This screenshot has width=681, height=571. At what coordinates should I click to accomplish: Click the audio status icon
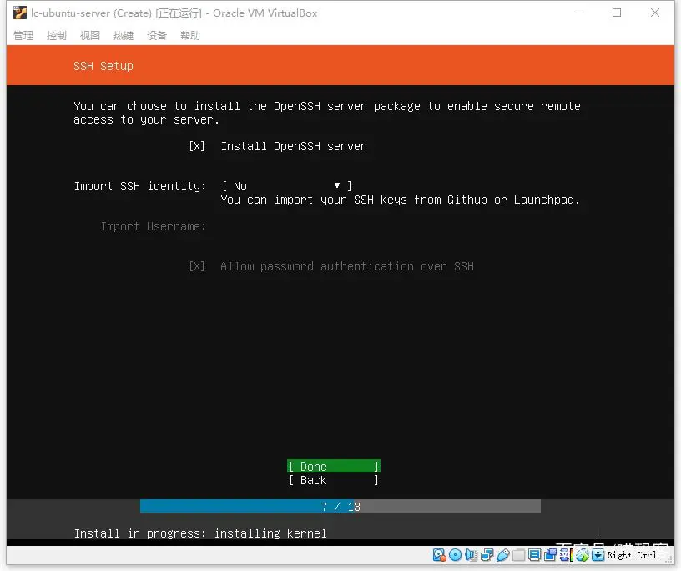coord(472,555)
